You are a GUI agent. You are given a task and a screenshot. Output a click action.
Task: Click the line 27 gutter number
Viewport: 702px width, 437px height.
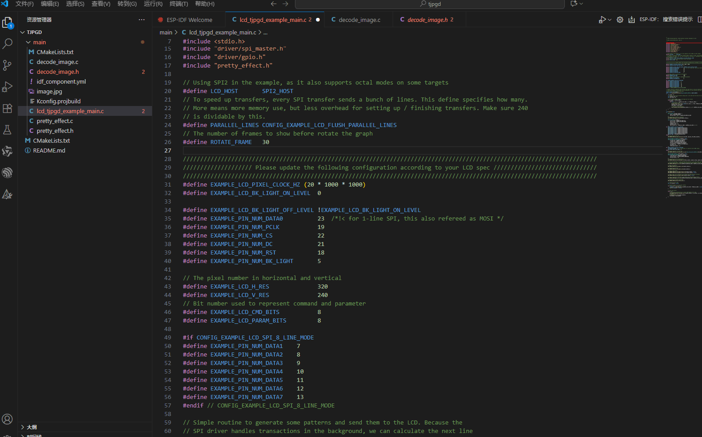coord(168,150)
